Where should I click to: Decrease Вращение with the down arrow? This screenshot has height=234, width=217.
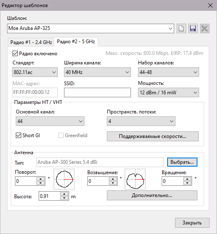pos(187,183)
